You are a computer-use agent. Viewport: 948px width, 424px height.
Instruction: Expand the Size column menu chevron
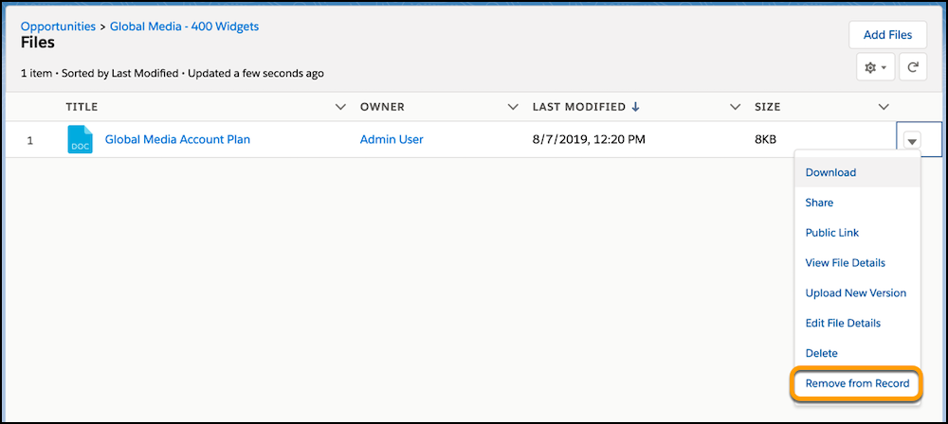pyautogui.click(x=884, y=107)
